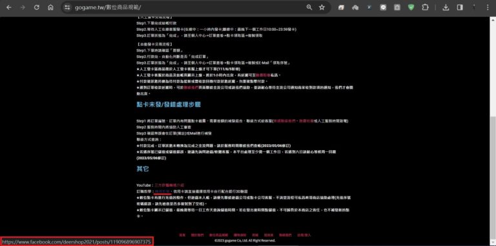496x246 pixels.
Task: Open the profile avatar menu
Action: (474, 7)
